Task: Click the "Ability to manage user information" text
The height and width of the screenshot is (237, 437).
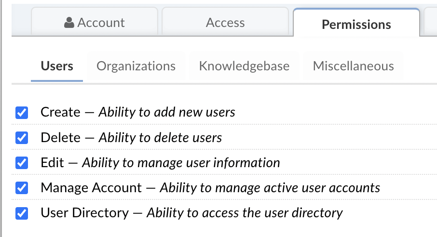Action: (181, 163)
